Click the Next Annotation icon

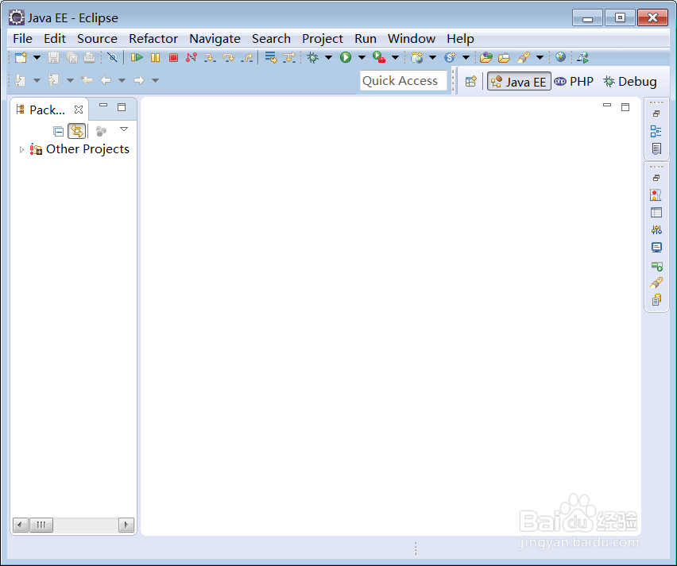click(20, 80)
